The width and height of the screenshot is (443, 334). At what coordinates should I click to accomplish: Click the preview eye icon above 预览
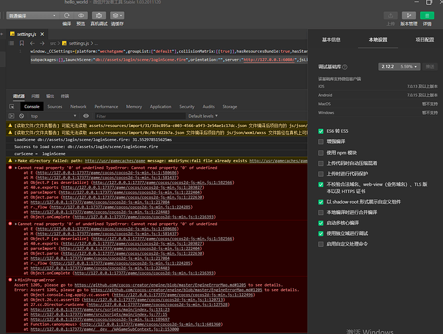[x=81, y=15]
